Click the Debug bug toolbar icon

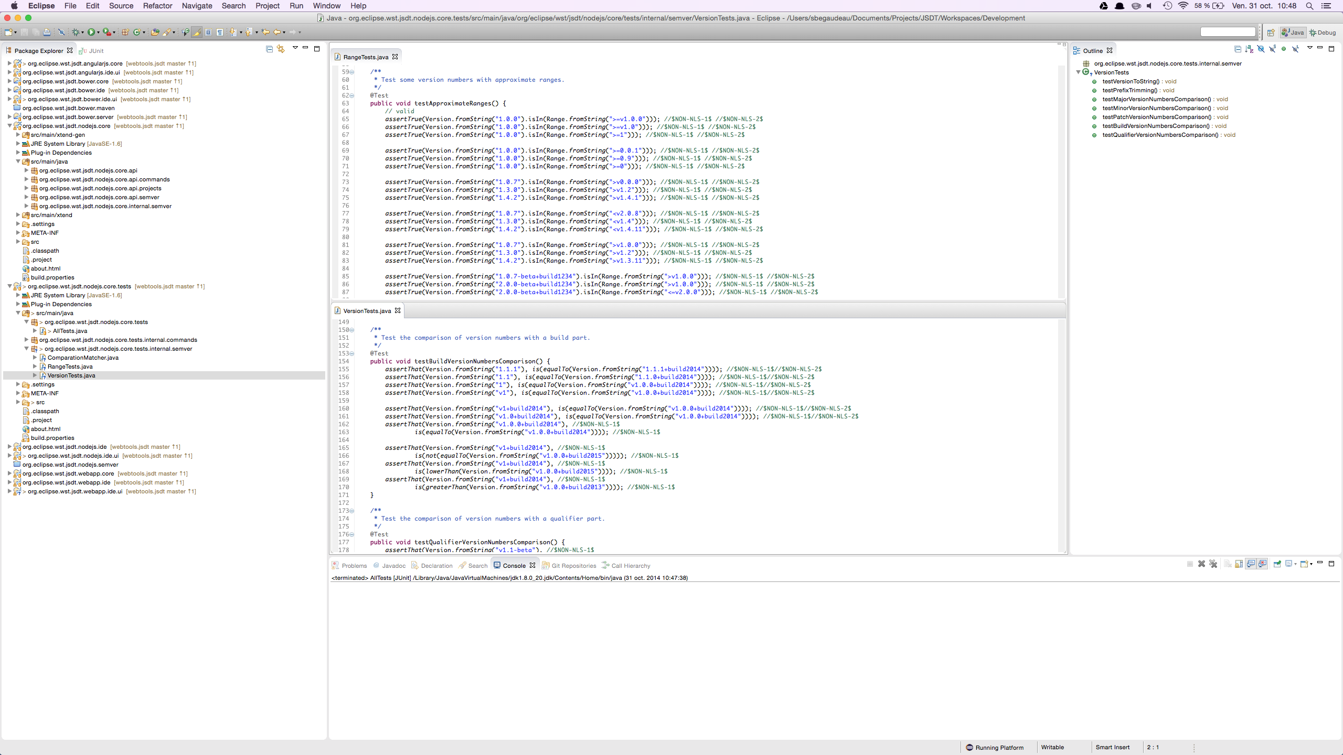pos(76,32)
